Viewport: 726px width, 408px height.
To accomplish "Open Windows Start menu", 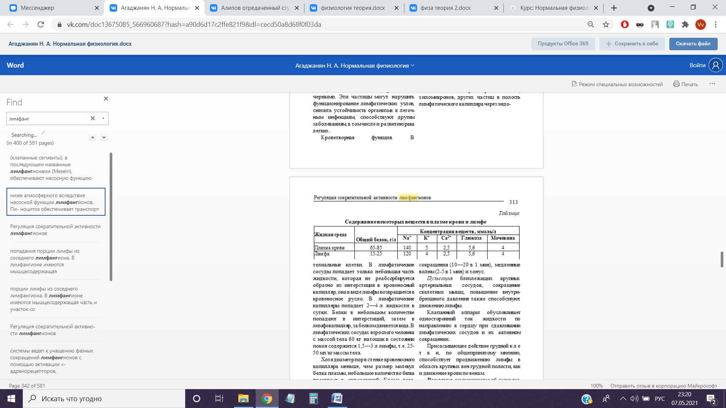I will pos(11,399).
